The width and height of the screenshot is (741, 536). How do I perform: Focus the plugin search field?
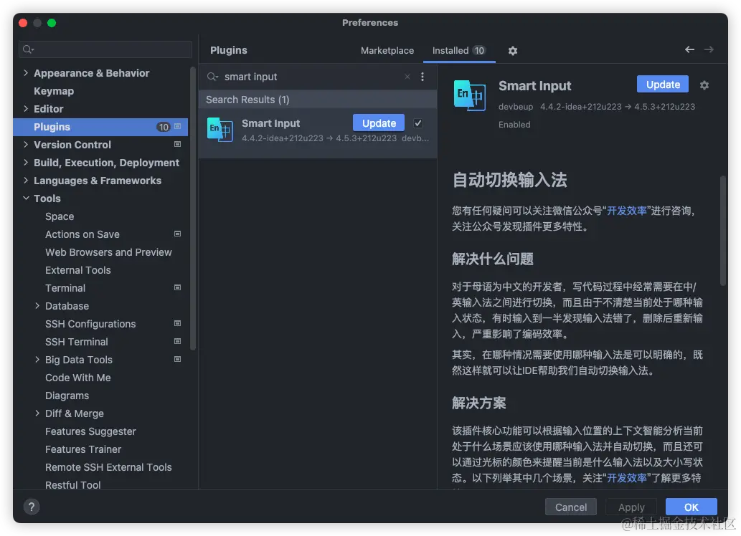pyautogui.click(x=312, y=77)
